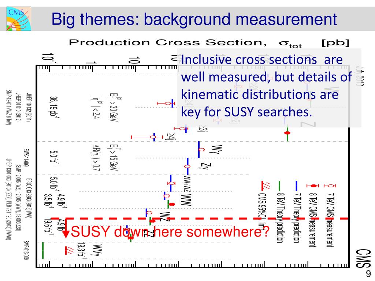Click the '19.6 fb-1' luminosity label
The width and height of the screenshot is (375, 281).
click(48, 226)
